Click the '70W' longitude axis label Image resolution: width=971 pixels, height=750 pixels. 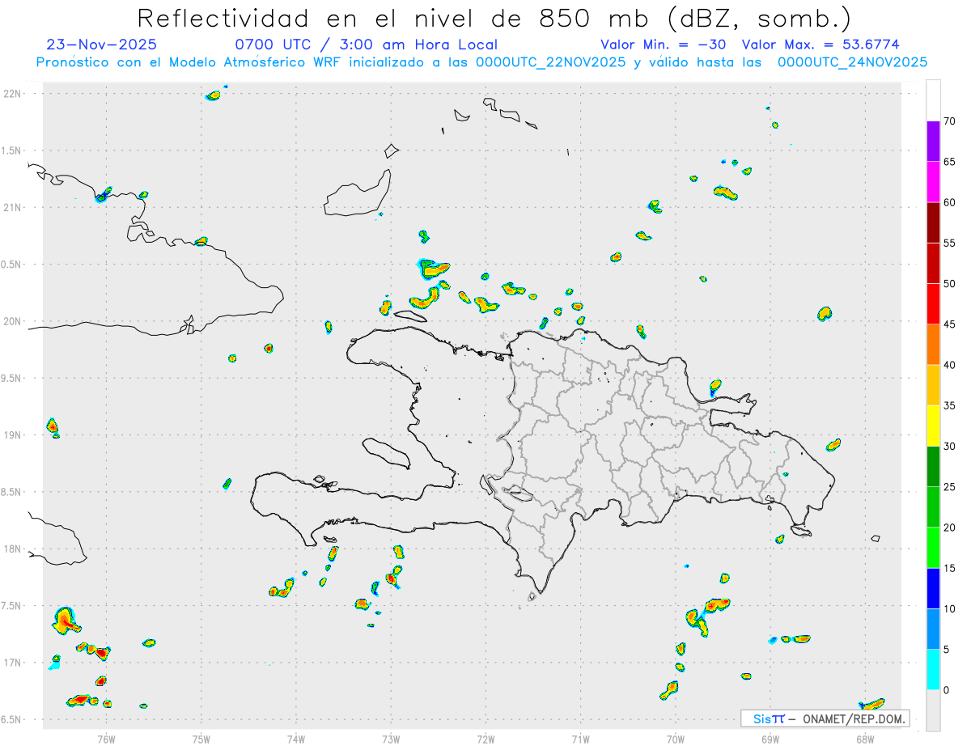tap(676, 739)
